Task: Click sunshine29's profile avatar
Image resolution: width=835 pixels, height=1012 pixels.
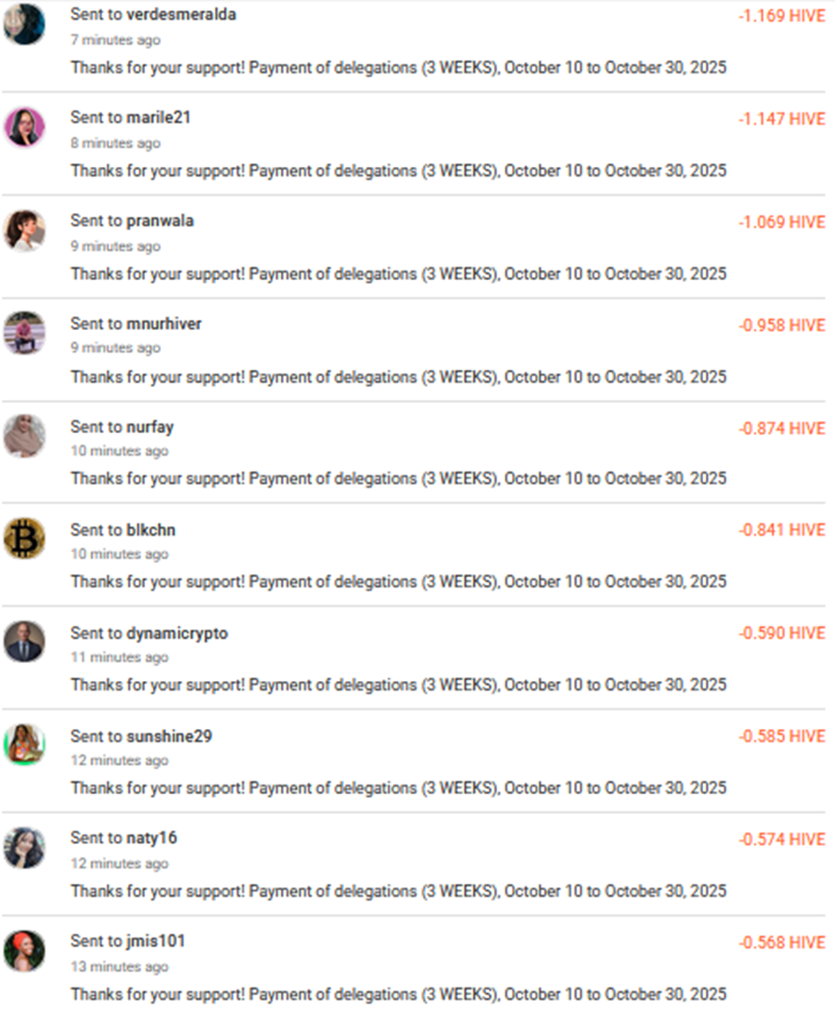Action: pyautogui.click(x=24, y=744)
